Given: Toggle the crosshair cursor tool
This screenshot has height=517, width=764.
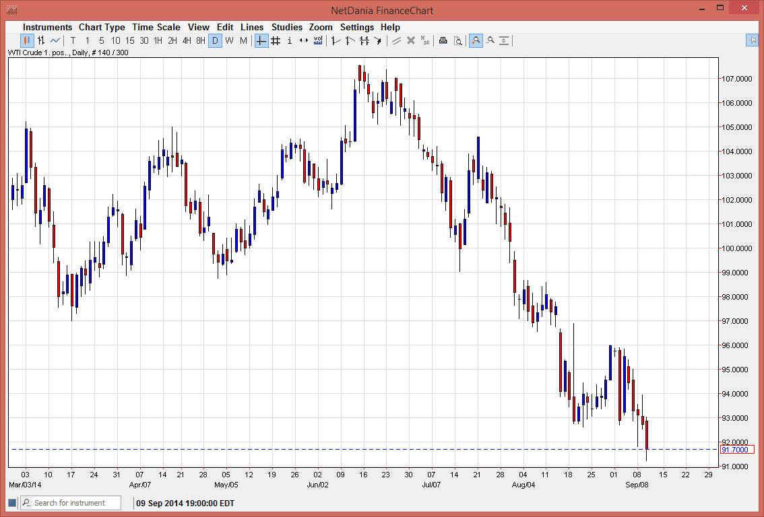Looking at the screenshot, I should point(261,40).
